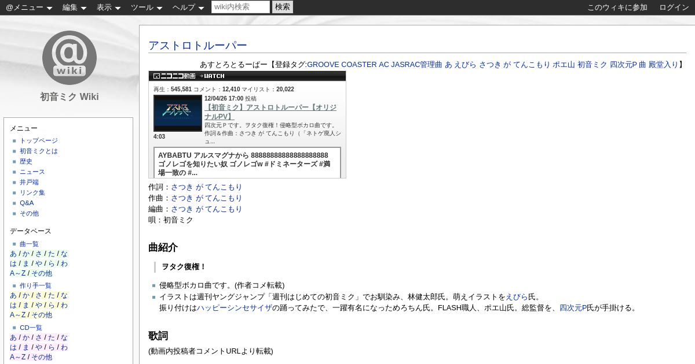Image resolution: width=695 pixels, height=364 pixels.
Task: Open 作曲 credit さつき が てんこもり
Action: (206, 198)
